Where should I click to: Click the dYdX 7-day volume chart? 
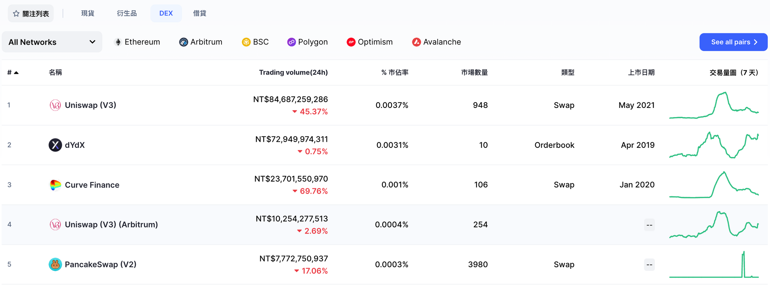pos(714,145)
